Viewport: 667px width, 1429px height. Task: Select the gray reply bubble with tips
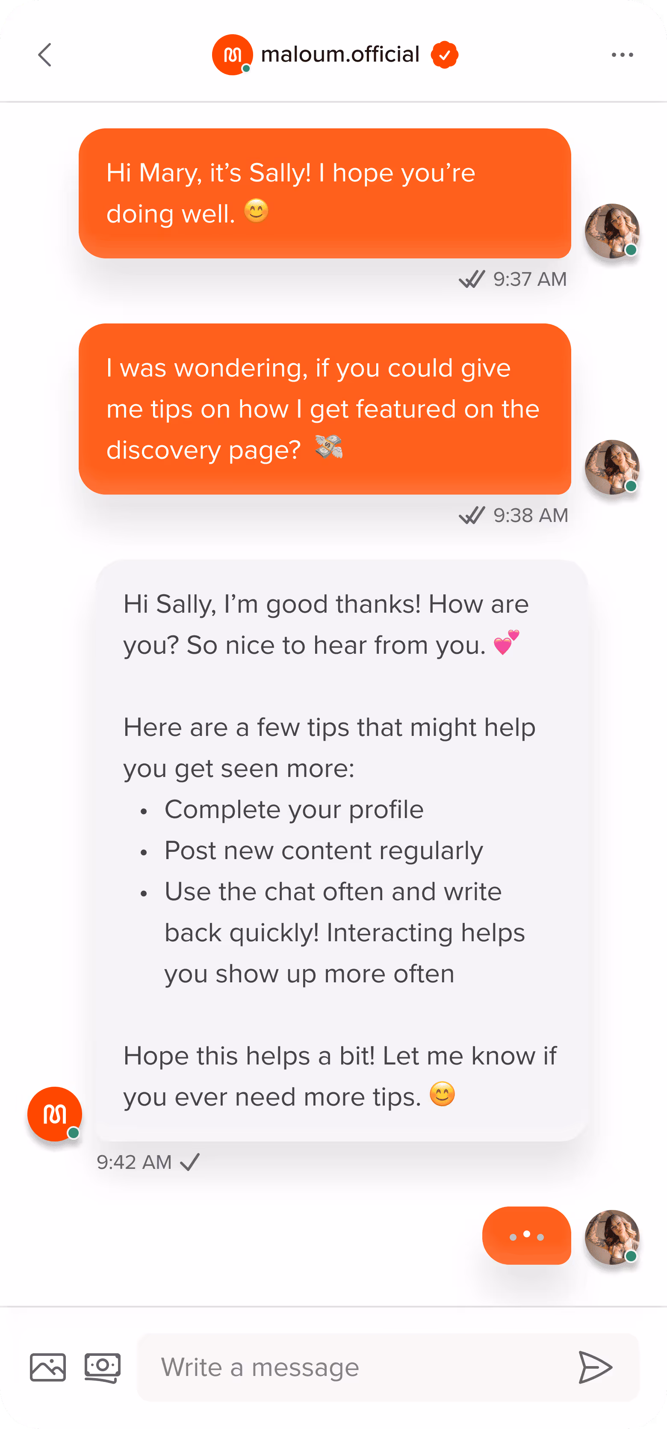pyautogui.click(x=342, y=851)
